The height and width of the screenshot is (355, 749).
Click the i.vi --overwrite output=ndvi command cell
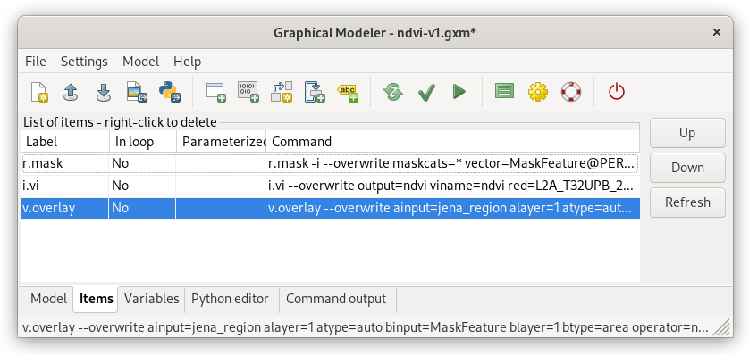click(x=452, y=186)
